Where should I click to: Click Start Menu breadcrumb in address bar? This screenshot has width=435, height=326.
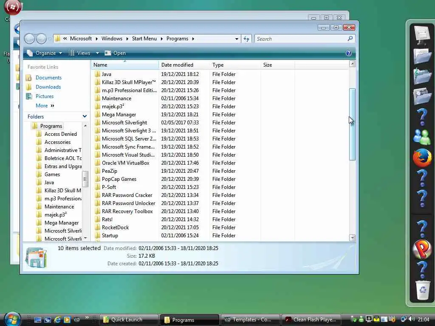pos(144,39)
